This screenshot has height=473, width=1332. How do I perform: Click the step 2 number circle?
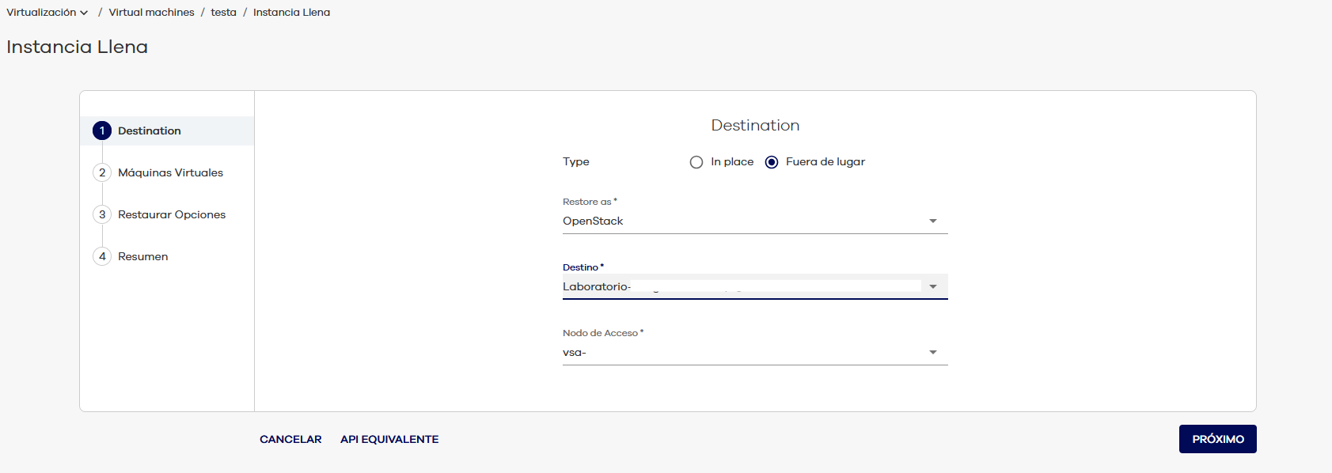(102, 172)
